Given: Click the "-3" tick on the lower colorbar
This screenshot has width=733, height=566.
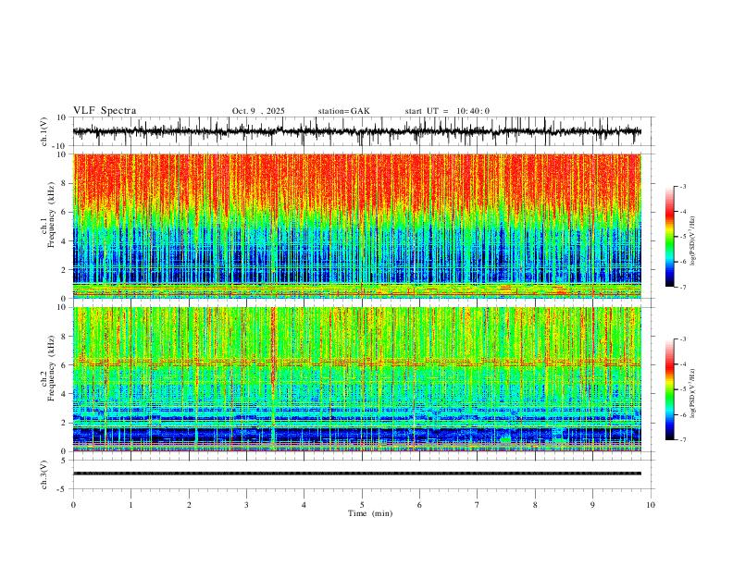Looking at the screenshot, I should [x=682, y=339].
